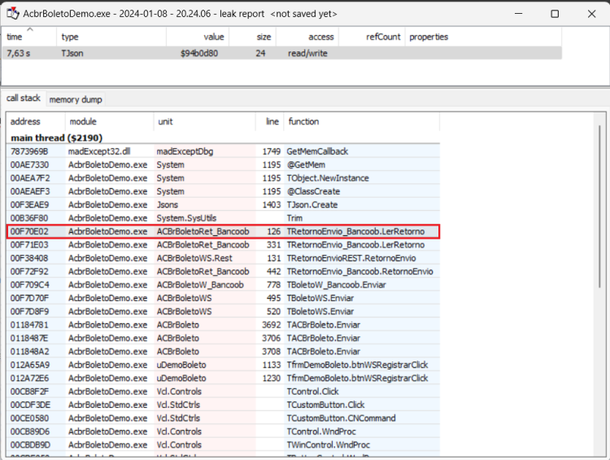The image size is (610, 460).
Task: Select the TBoletoW_Bancoob.Enviar row
Action: 223,285
